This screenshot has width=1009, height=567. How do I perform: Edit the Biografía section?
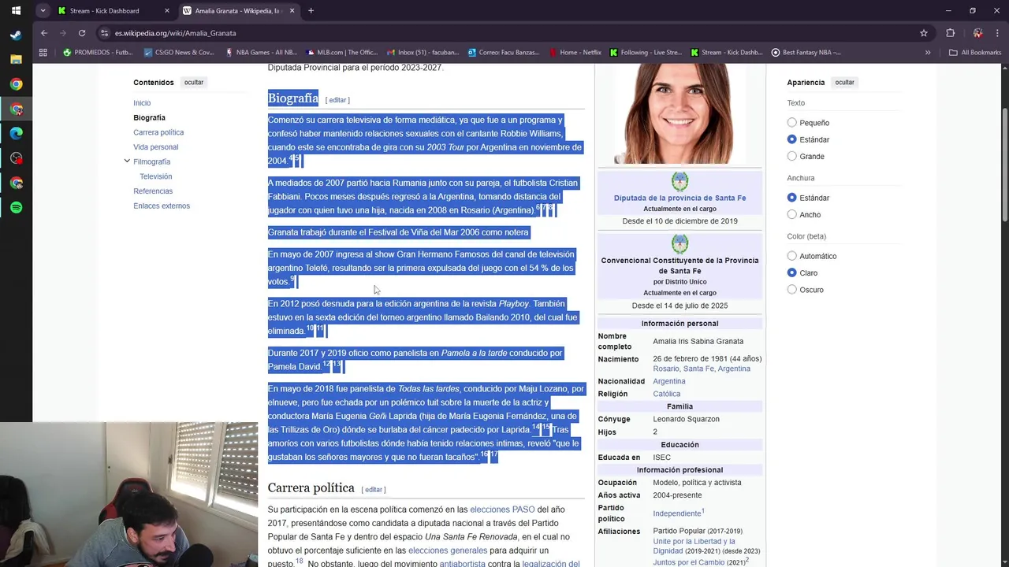click(337, 100)
